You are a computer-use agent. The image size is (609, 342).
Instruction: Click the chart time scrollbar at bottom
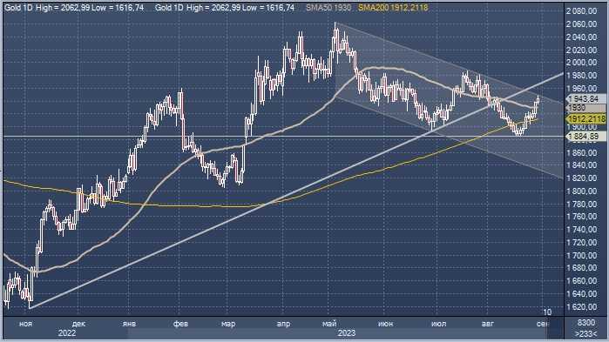point(336,333)
